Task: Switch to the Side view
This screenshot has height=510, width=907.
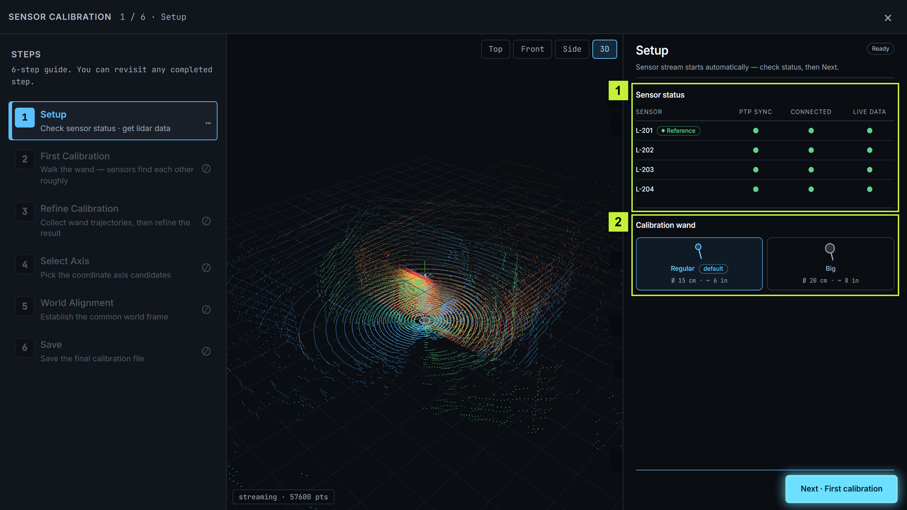Action: 572,49
